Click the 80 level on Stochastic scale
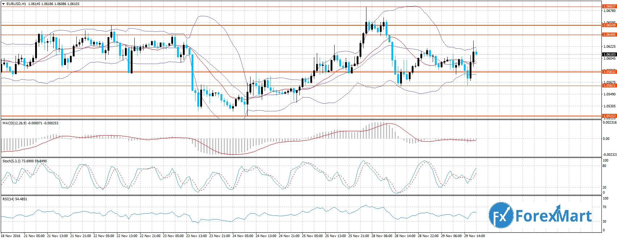 pyautogui.click(x=604, y=166)
